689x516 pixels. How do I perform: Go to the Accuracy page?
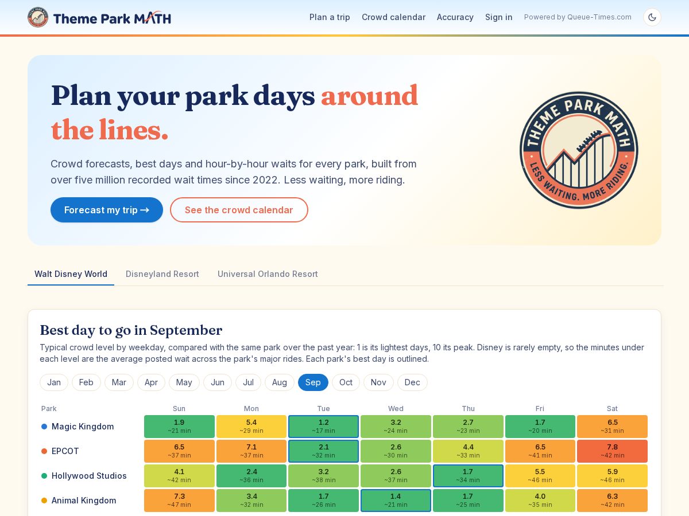[455, 17]
